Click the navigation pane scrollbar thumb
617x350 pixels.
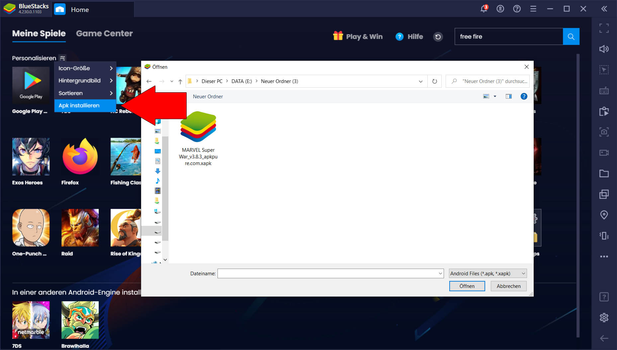(x=165, y=188)
